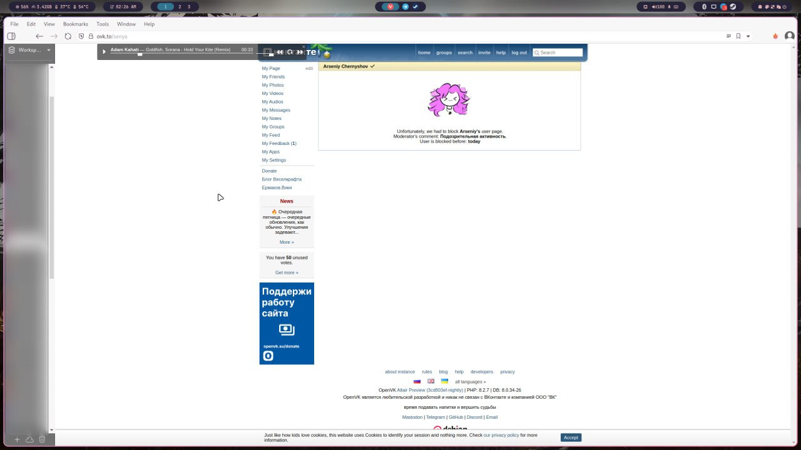Expand the Workspaces dropdown
Viewport: 801px width, 450px height.
49,50
